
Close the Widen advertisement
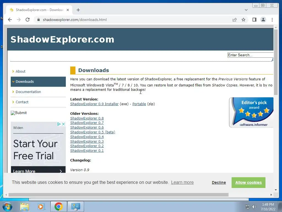tap(64, 124)
